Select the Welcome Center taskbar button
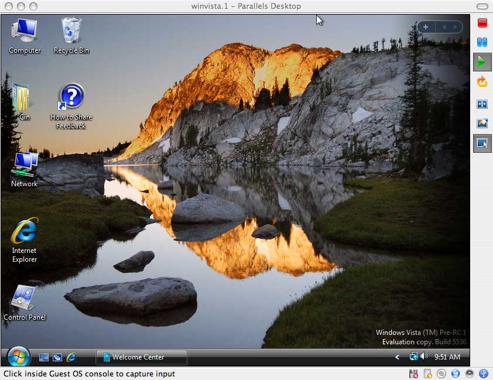This screenshot has height=380, width=493. point(141,357)
